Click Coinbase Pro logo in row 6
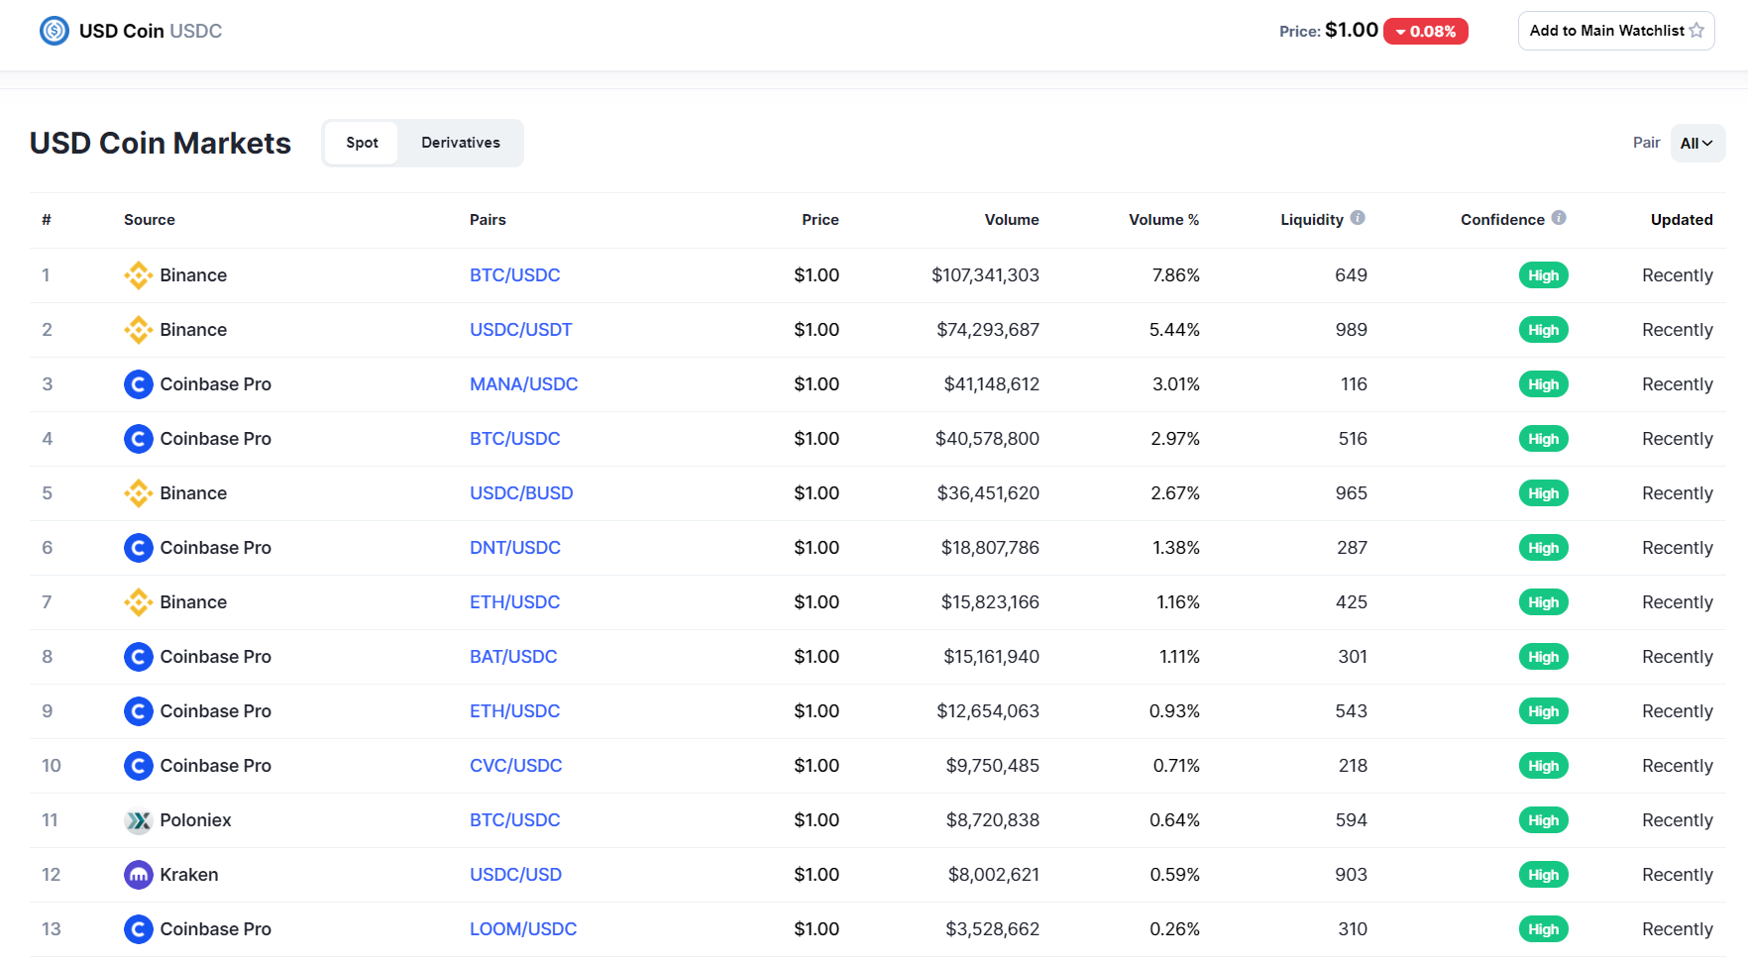This screenshot has width=1748, height=964. coord(139,548)
